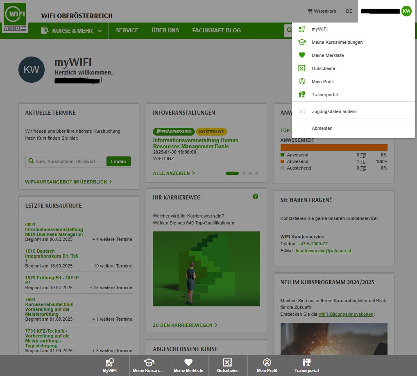This screenshot has height=376, width=417.
Task: Click the green Finden button
Action: click(x=118, y=161)
